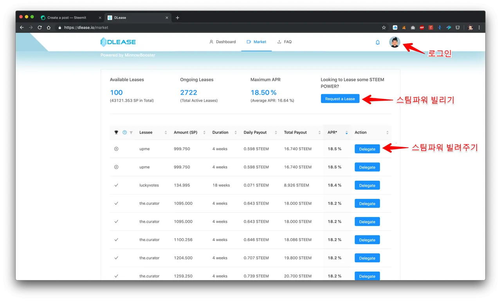The width and height of the screenshot is (501, 301).
Task: Click the 1100.256 amount cell
Action: click(183, 240)
